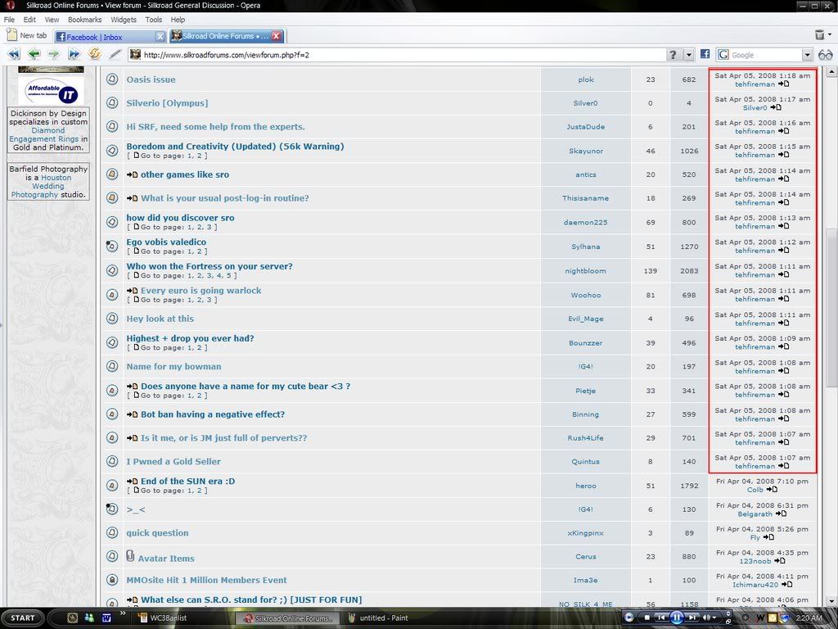Image resolution: width=838 pixels, height=629 pixels.
Task: Pause the taskbar media player
Action: pos(676,618)
